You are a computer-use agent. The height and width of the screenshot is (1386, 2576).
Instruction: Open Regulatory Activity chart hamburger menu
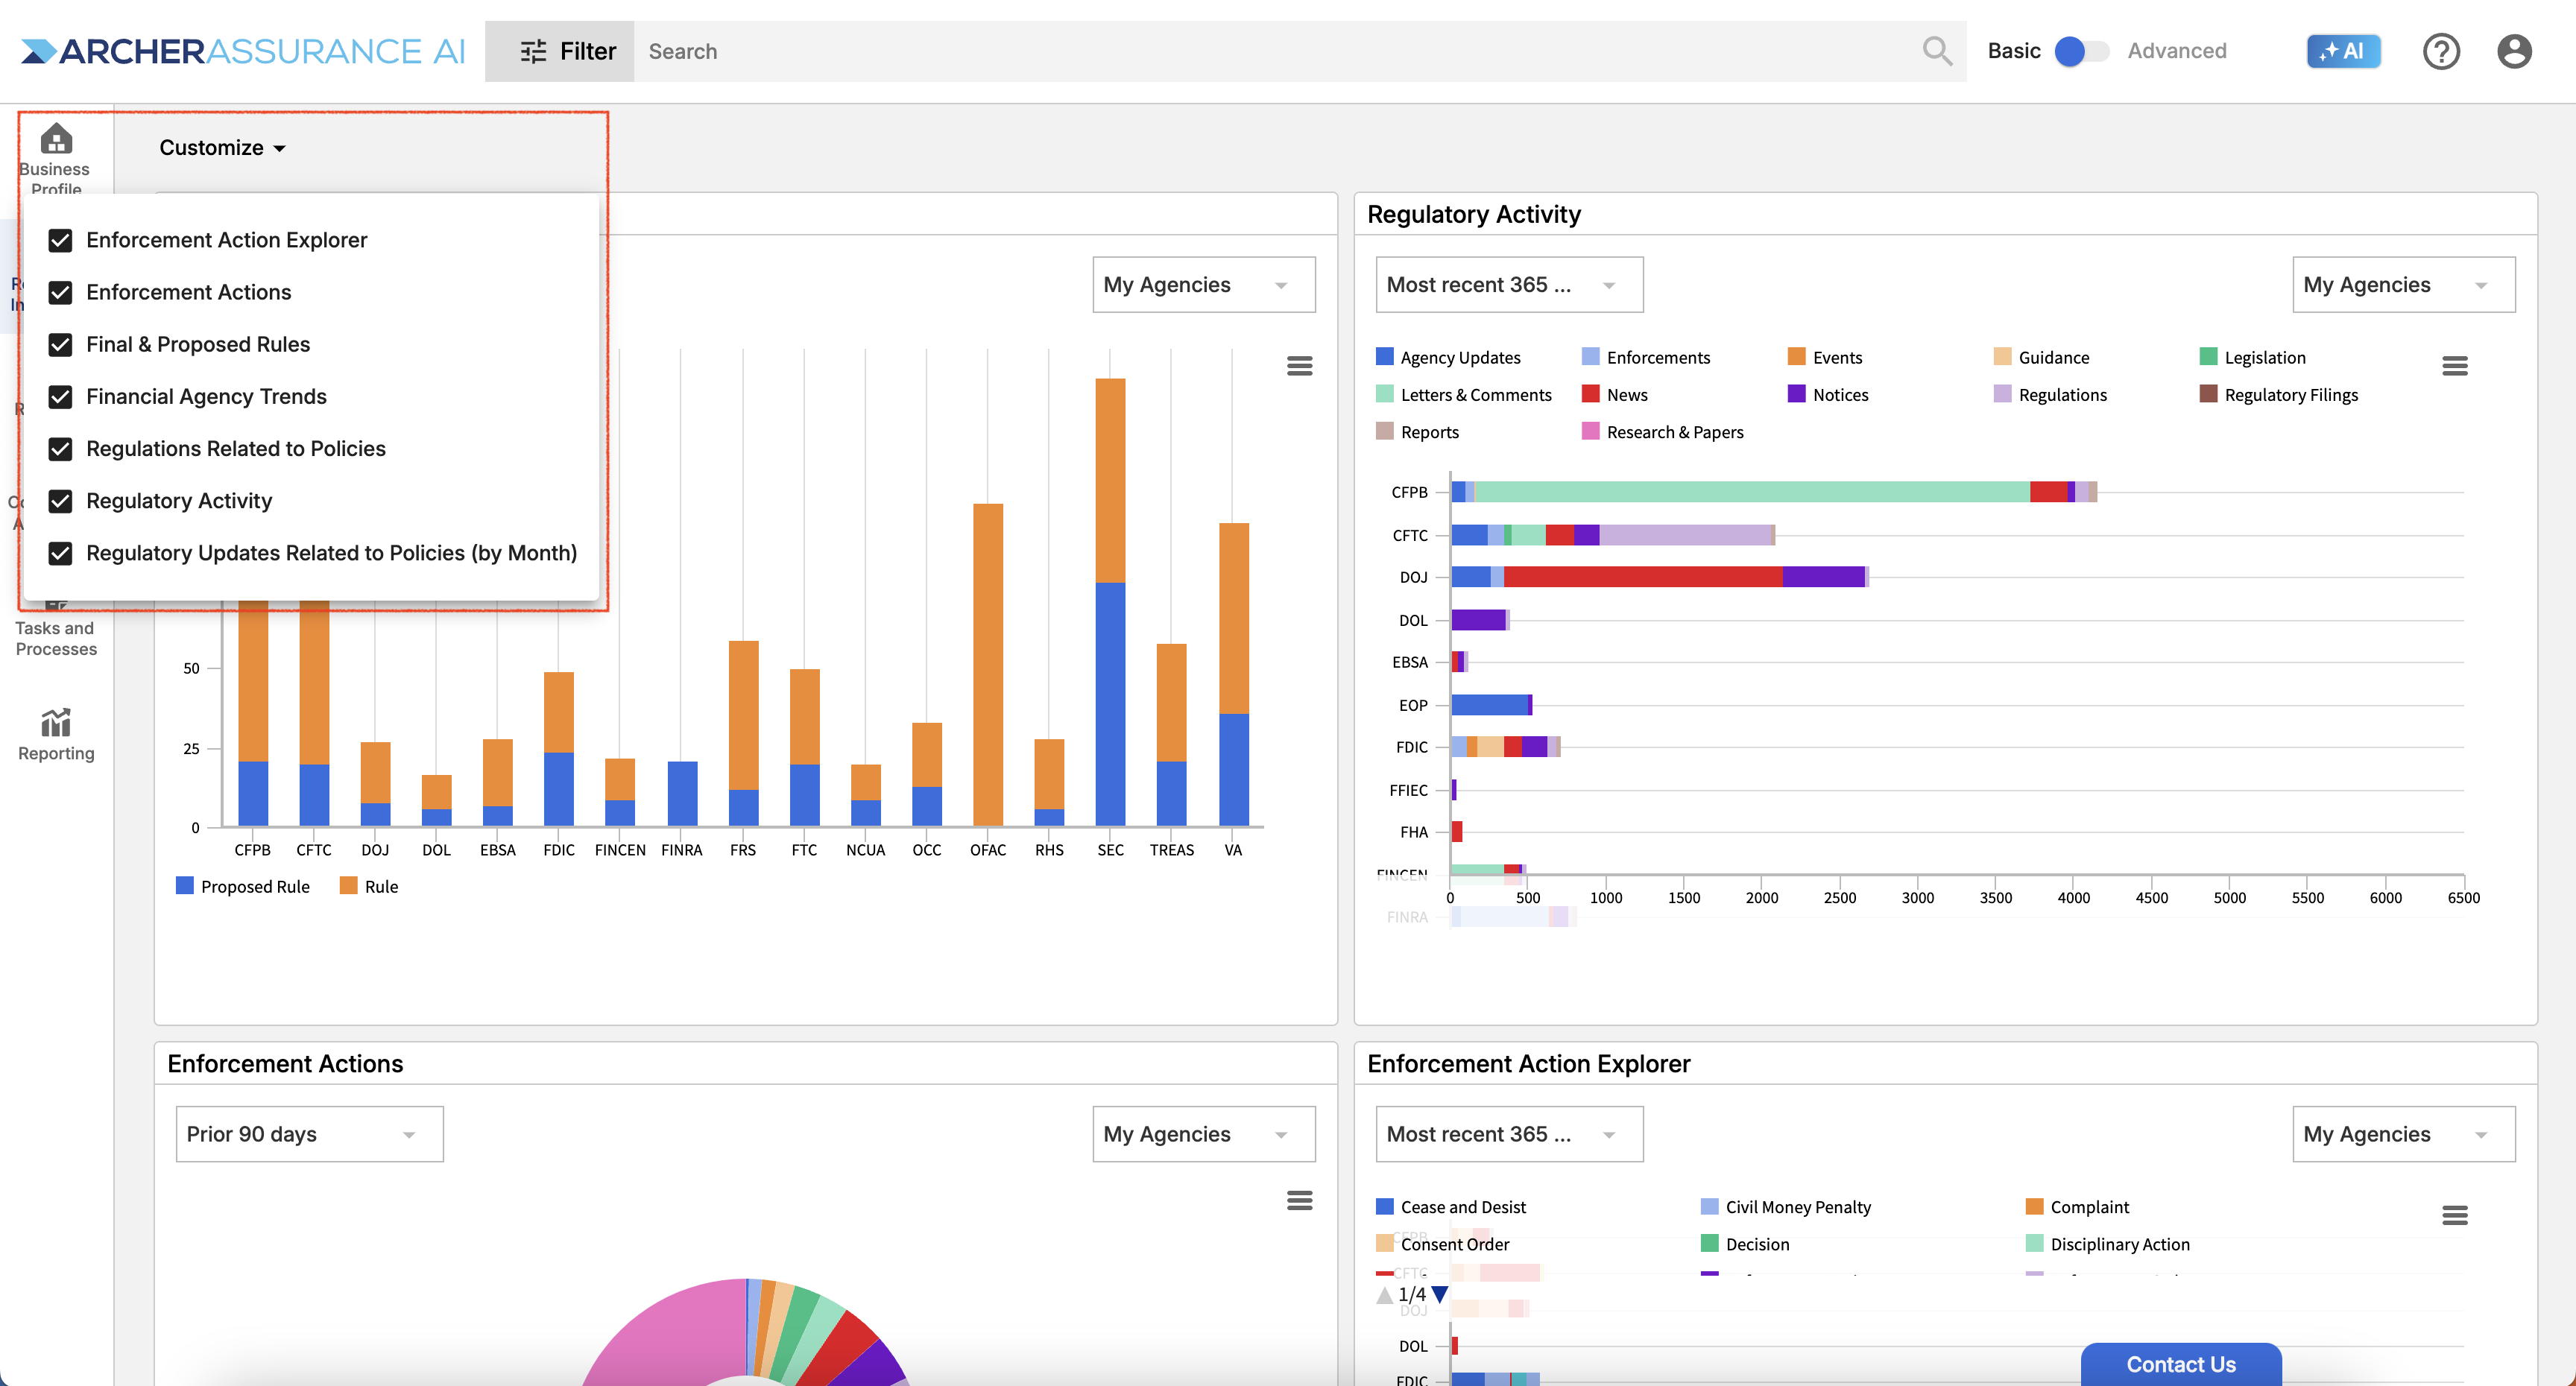2454,366
